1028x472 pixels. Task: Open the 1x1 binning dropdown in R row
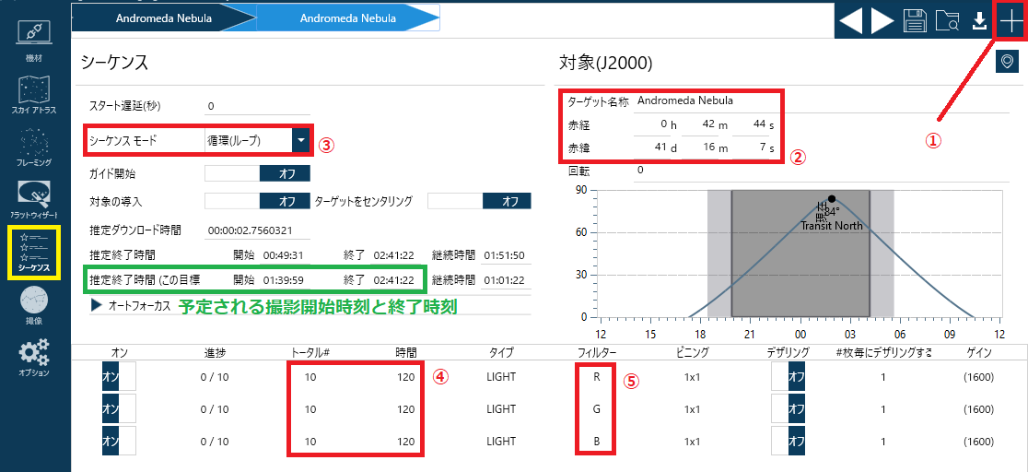point(692,377)
